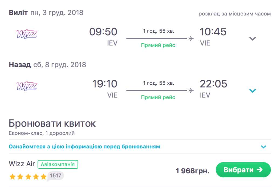
Task: Click the Wizz logo on the return flight
Action: click(x=26, y=86)
